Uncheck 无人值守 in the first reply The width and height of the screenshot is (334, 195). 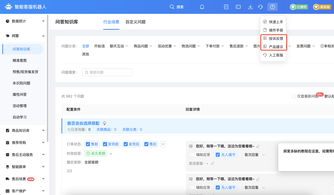218,155
